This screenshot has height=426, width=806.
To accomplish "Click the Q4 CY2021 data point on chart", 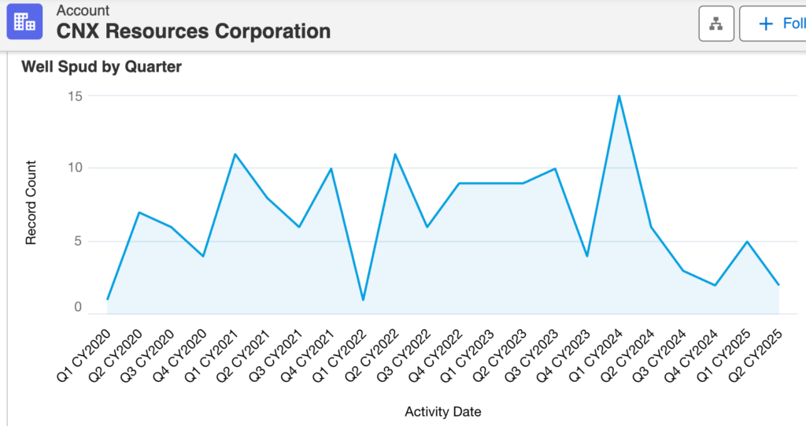I will 331,169.
